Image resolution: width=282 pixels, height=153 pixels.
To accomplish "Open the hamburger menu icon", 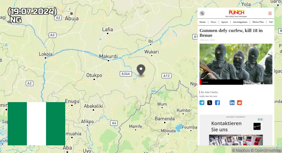I will [270, 13].
